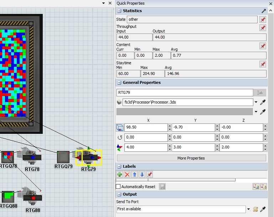The height and width of the screenshot is (217, 274).
Task: Click the 3D shape cube icon
Action: click(x=119, y=102)
